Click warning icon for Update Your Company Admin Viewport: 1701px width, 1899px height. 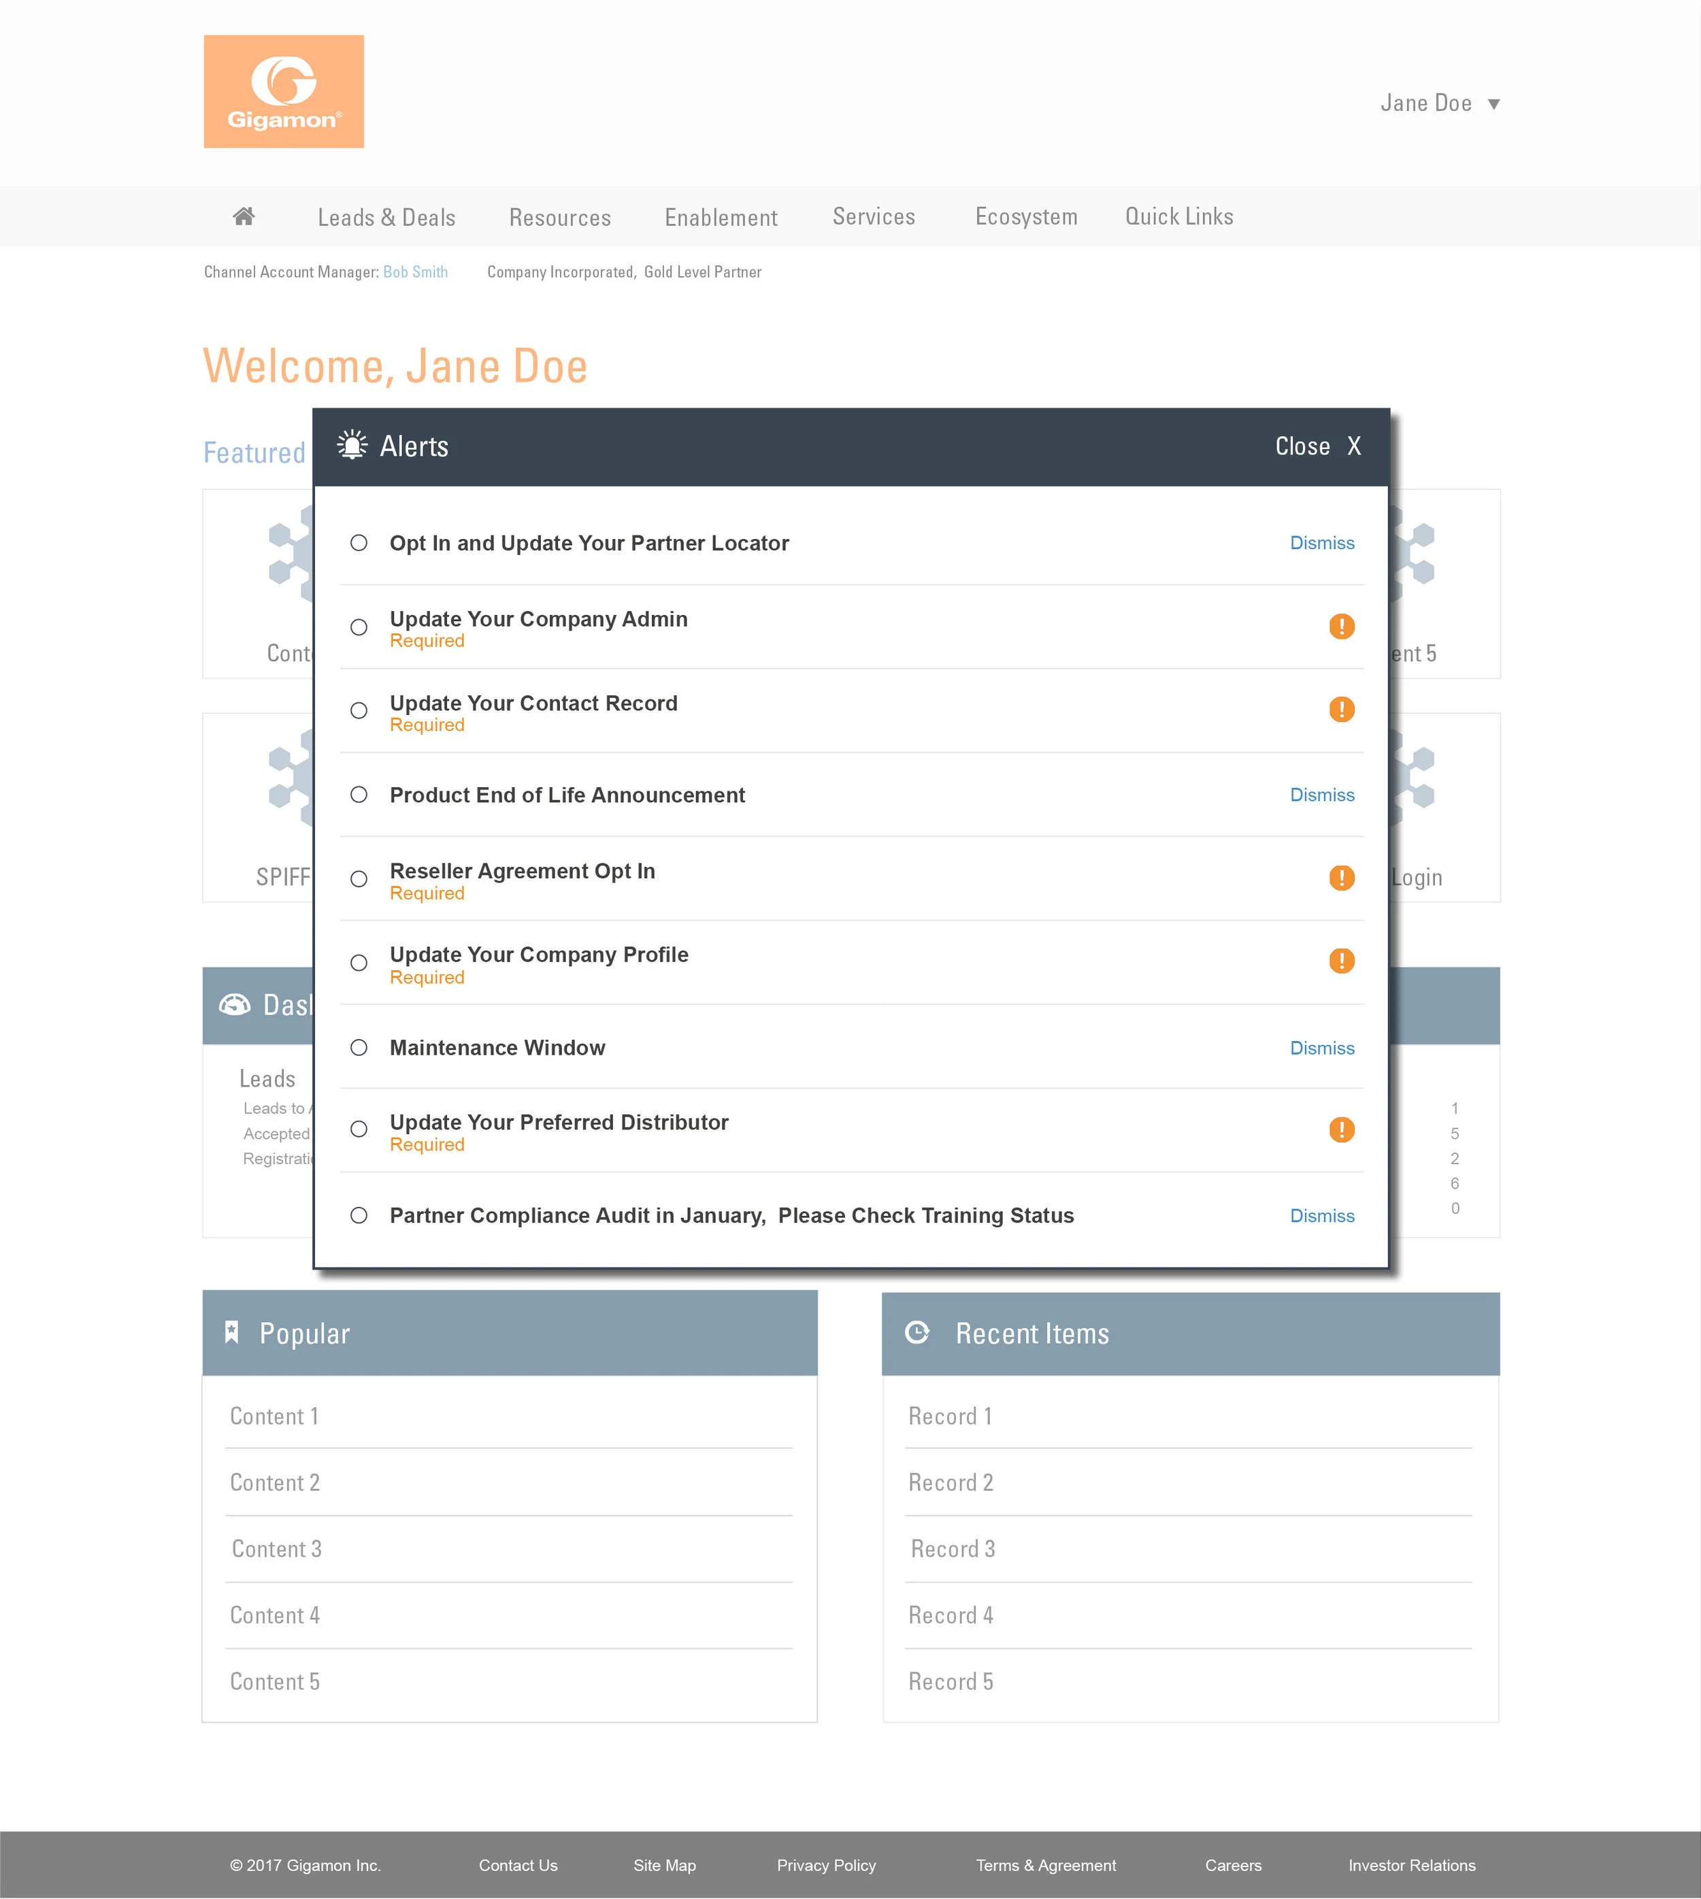[x=1341, y=626]
